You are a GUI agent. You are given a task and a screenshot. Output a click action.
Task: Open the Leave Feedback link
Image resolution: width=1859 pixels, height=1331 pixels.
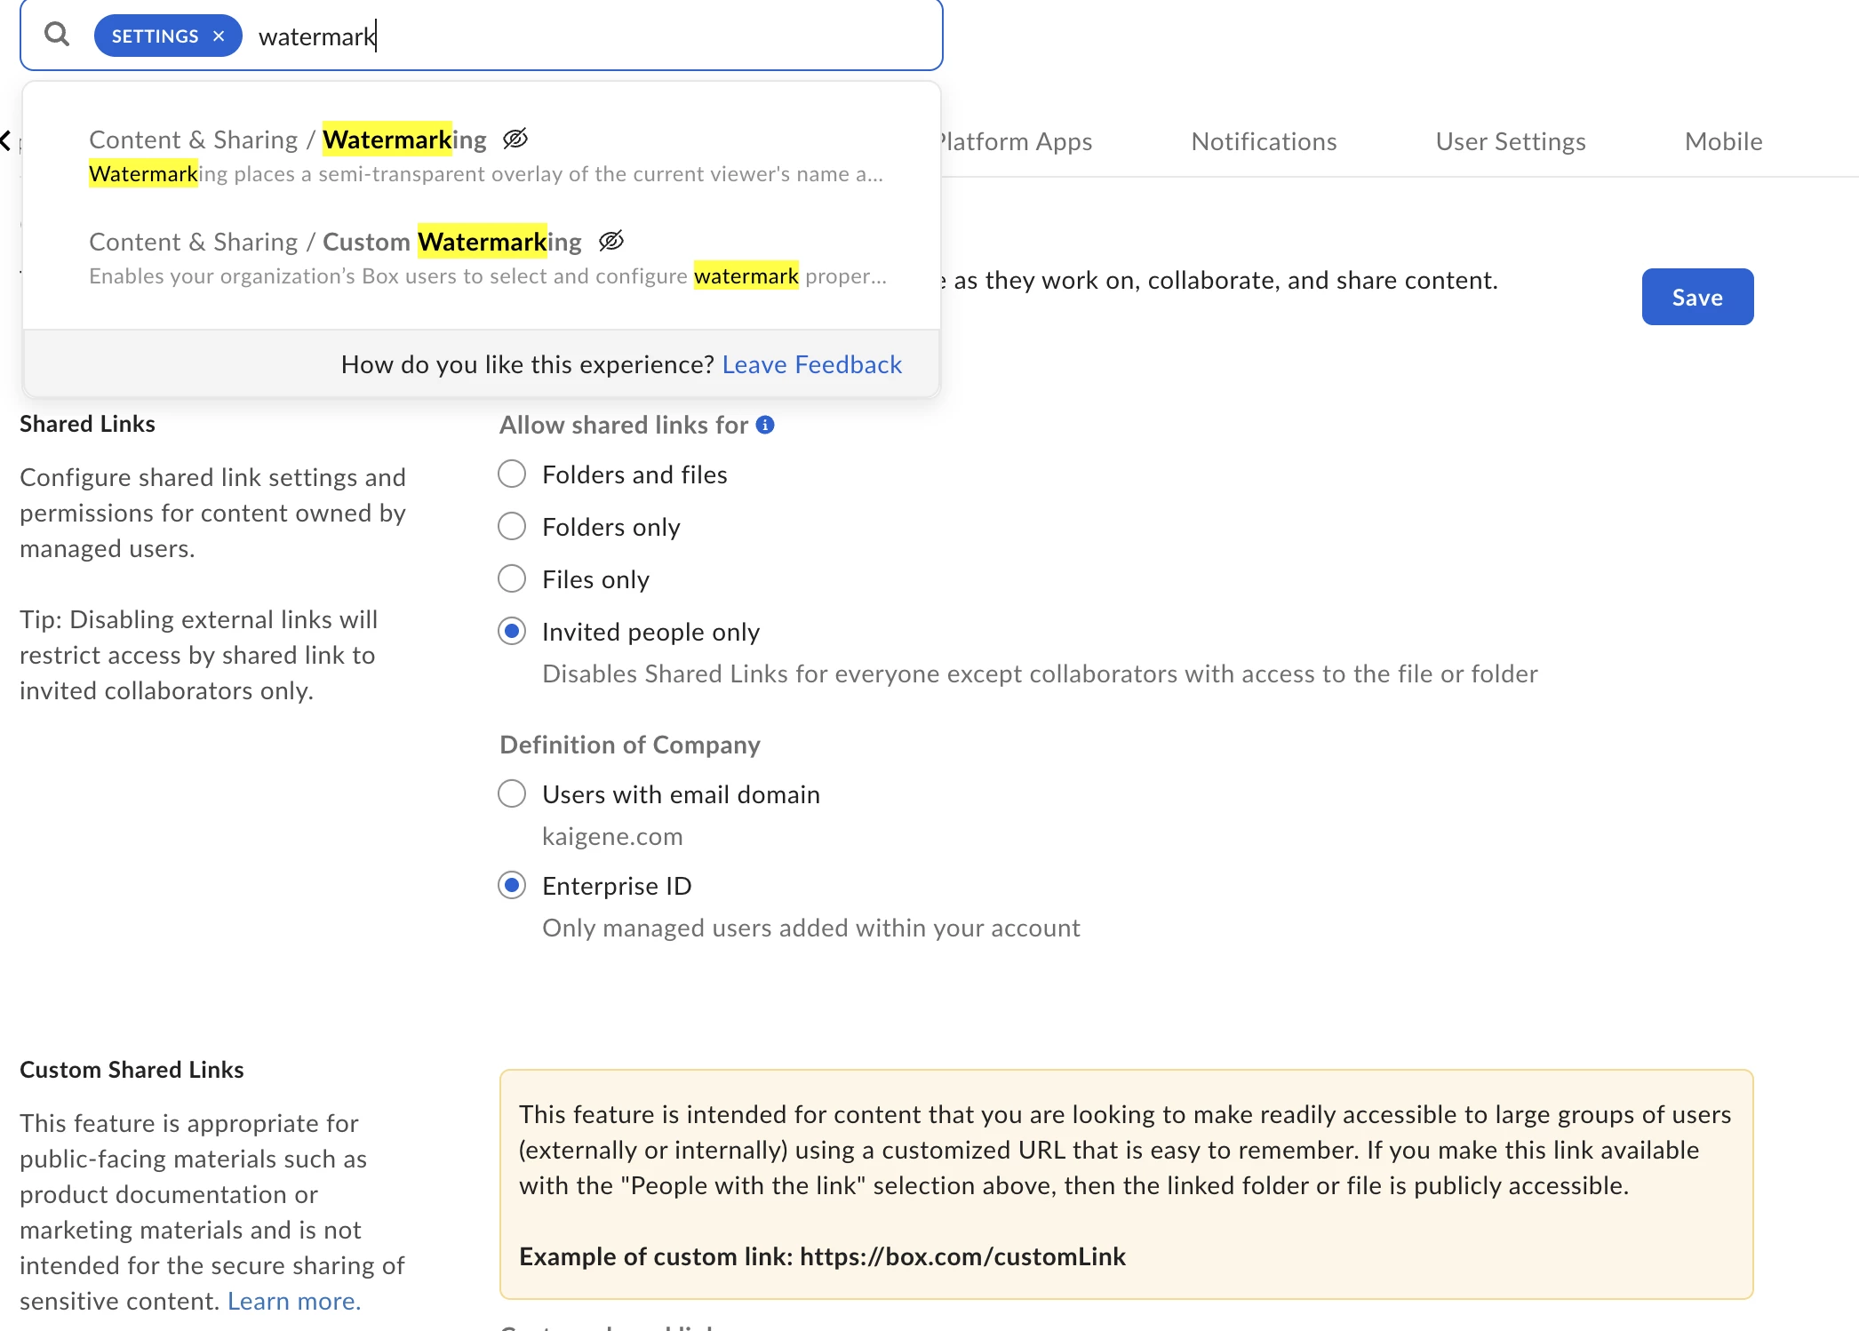[811, 364]
